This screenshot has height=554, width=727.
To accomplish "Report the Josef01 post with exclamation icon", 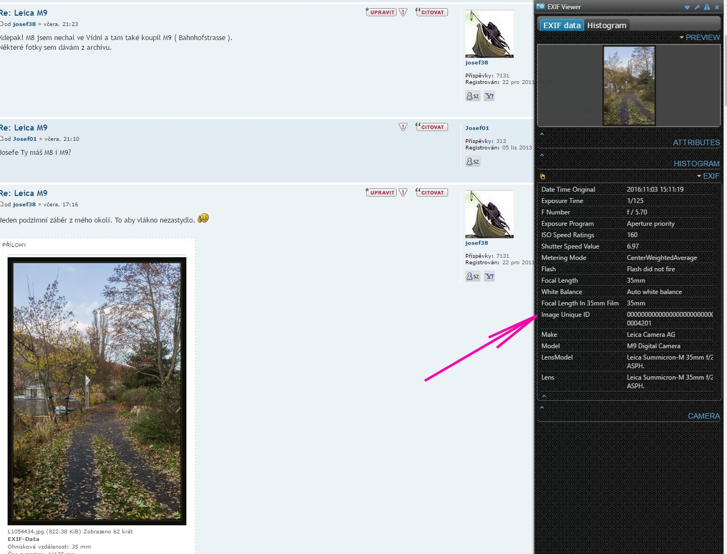I will coord(403,127).
